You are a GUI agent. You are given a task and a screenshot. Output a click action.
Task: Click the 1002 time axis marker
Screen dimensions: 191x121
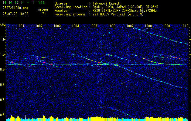(39, 26)
